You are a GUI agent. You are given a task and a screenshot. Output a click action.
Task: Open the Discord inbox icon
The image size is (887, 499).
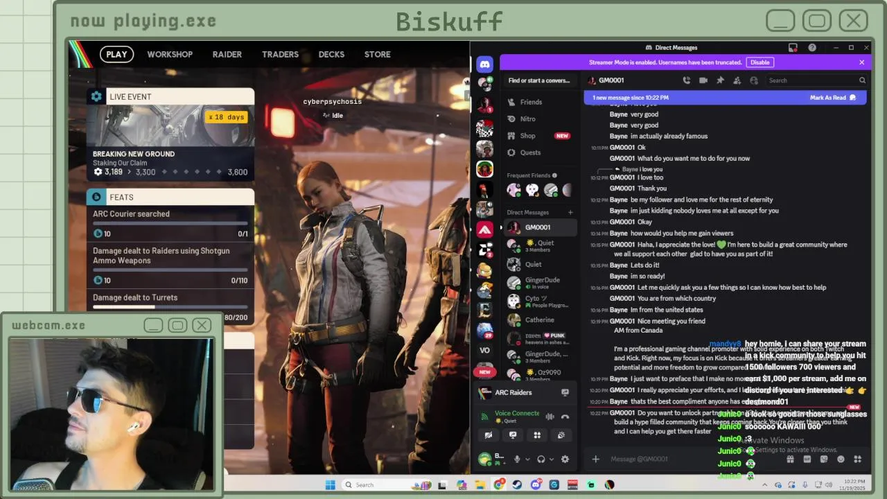pyautogui.click(x=793, y=48)
